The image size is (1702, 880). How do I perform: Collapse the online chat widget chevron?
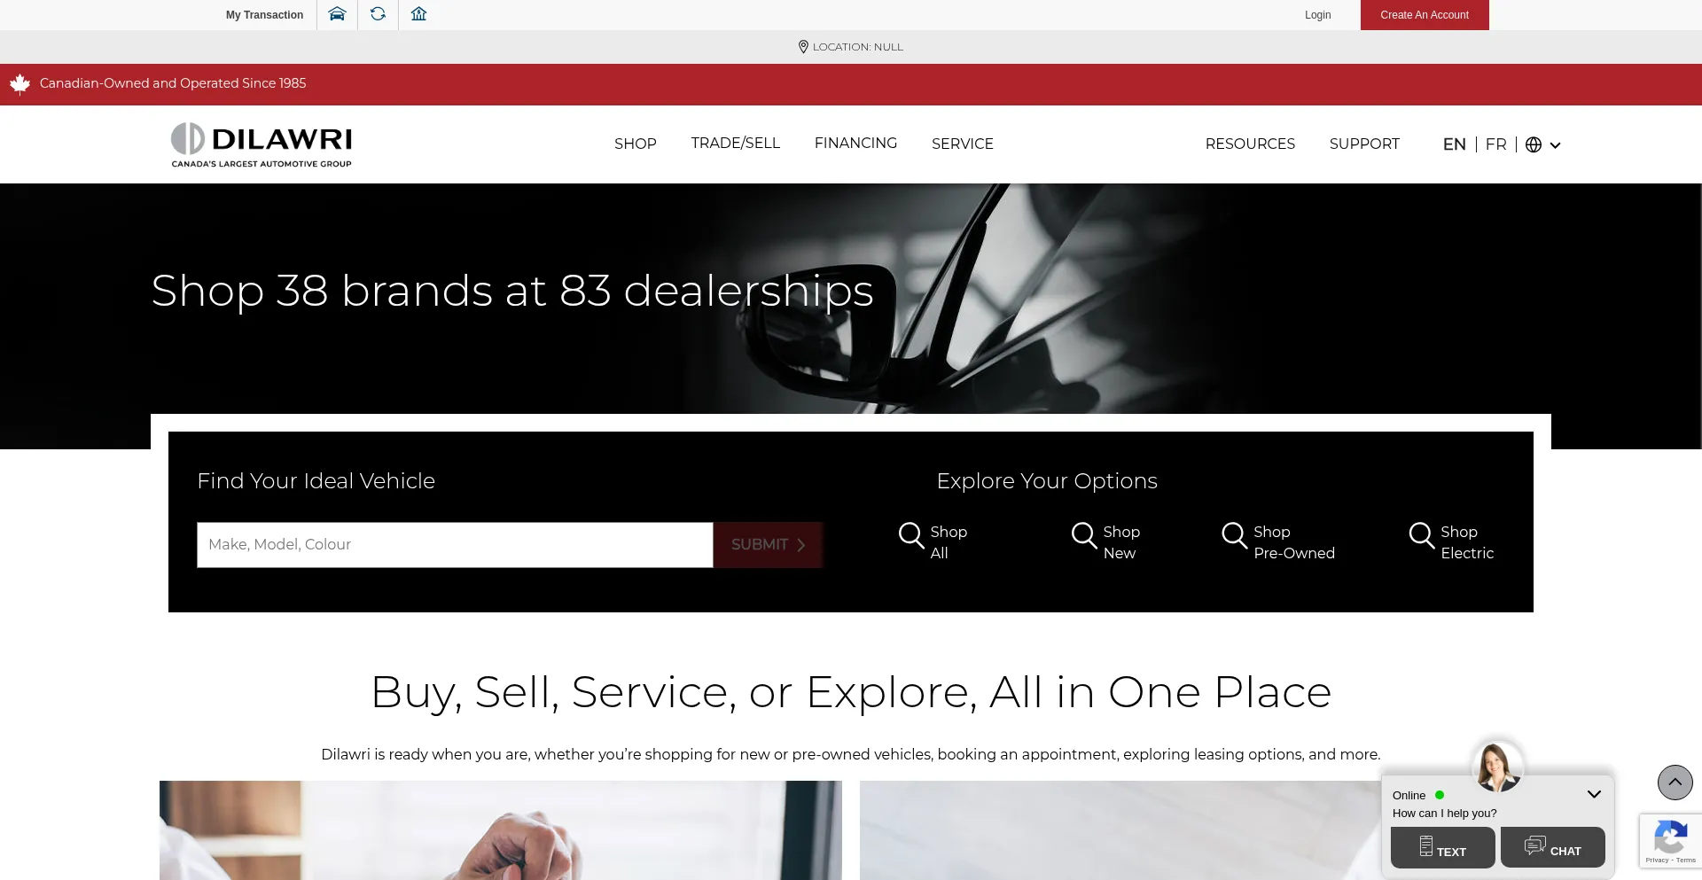1594,794
